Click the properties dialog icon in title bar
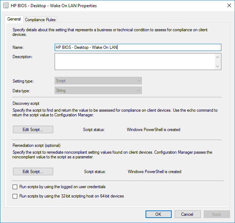235x223 pixels. [x=6, y=6]
